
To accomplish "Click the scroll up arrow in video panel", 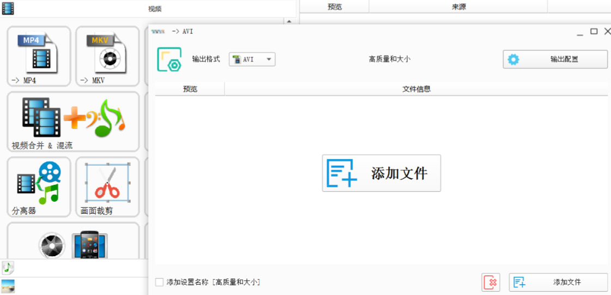I will click(289, 21).
